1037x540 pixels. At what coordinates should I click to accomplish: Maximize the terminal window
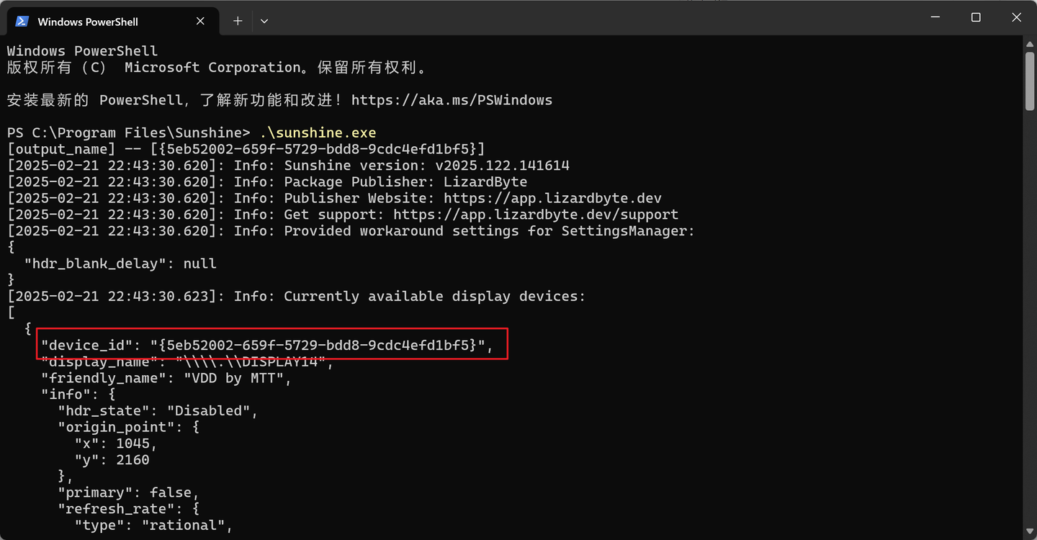(976, 17)
